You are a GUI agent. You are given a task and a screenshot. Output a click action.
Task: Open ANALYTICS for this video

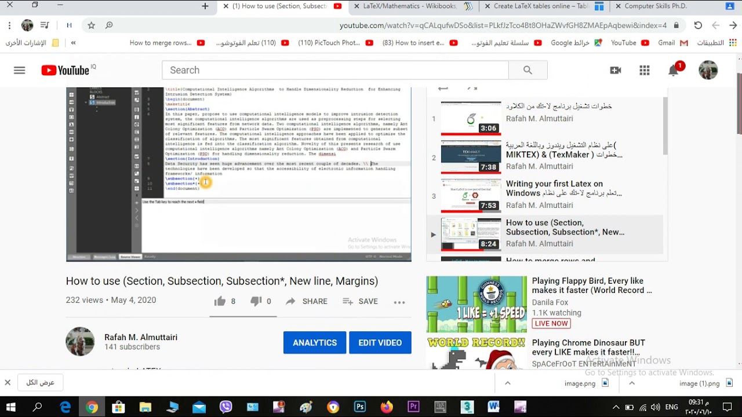click(x=315, y=342)
